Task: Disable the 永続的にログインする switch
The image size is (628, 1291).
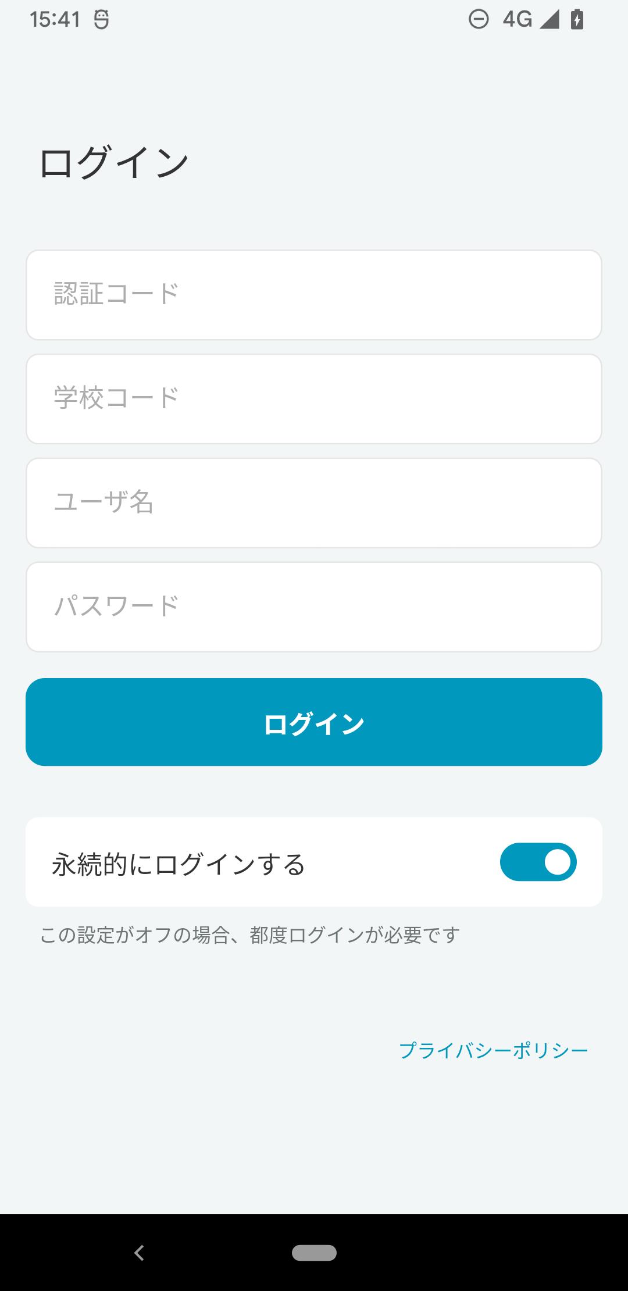Action: (538, 862)
